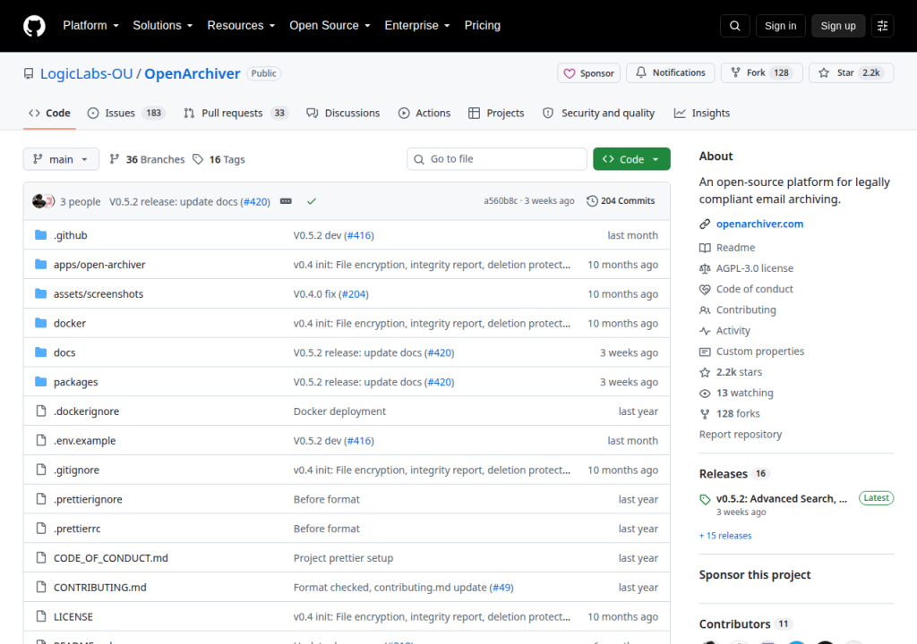The width and height of the screenshot is (917, 644).
Task: Click the contributor avatars in commit row
Action: (x=43, y=201)
